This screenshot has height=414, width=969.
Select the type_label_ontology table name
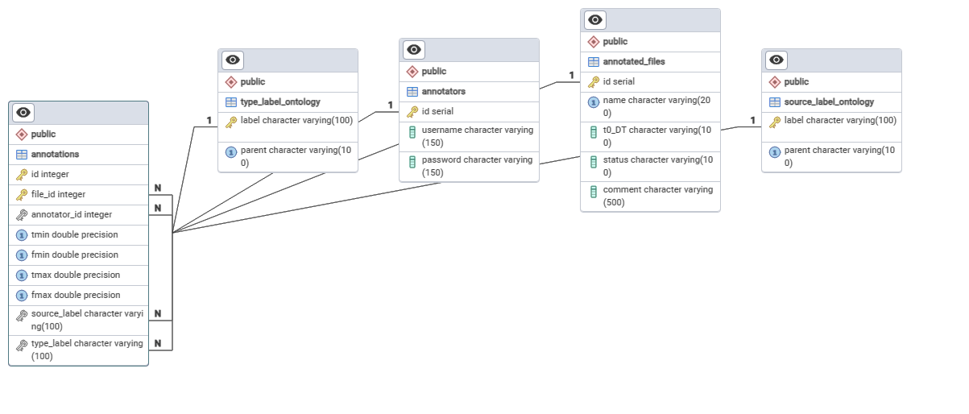click(280, 101)
